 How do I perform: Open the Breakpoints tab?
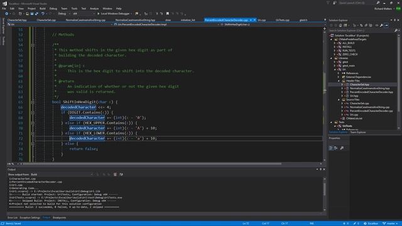[59, 218]
